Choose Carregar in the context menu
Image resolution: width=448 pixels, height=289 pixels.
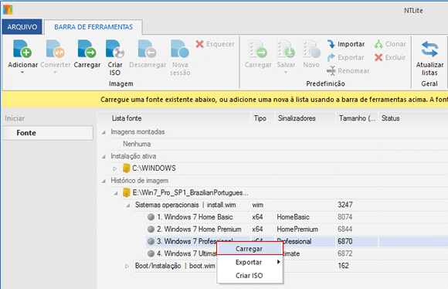point(249,249)
